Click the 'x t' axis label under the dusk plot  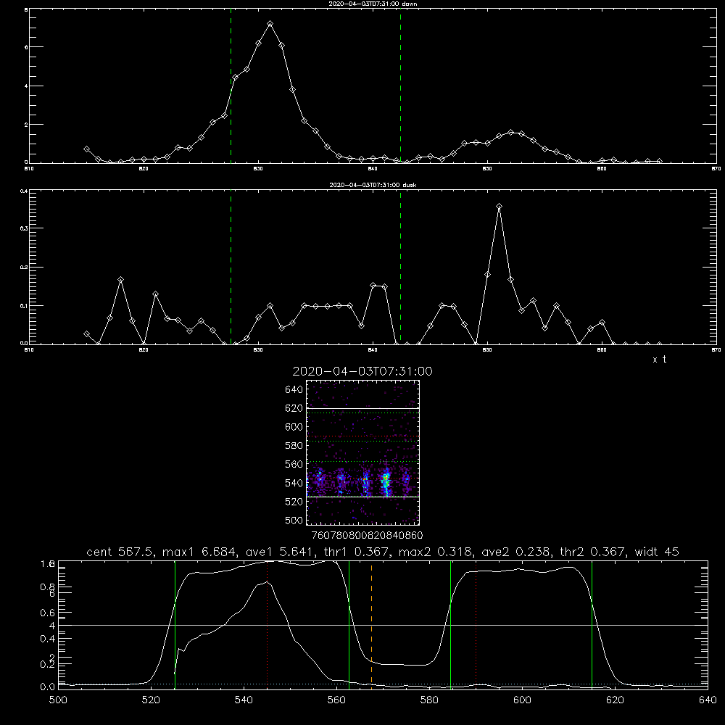660,360
